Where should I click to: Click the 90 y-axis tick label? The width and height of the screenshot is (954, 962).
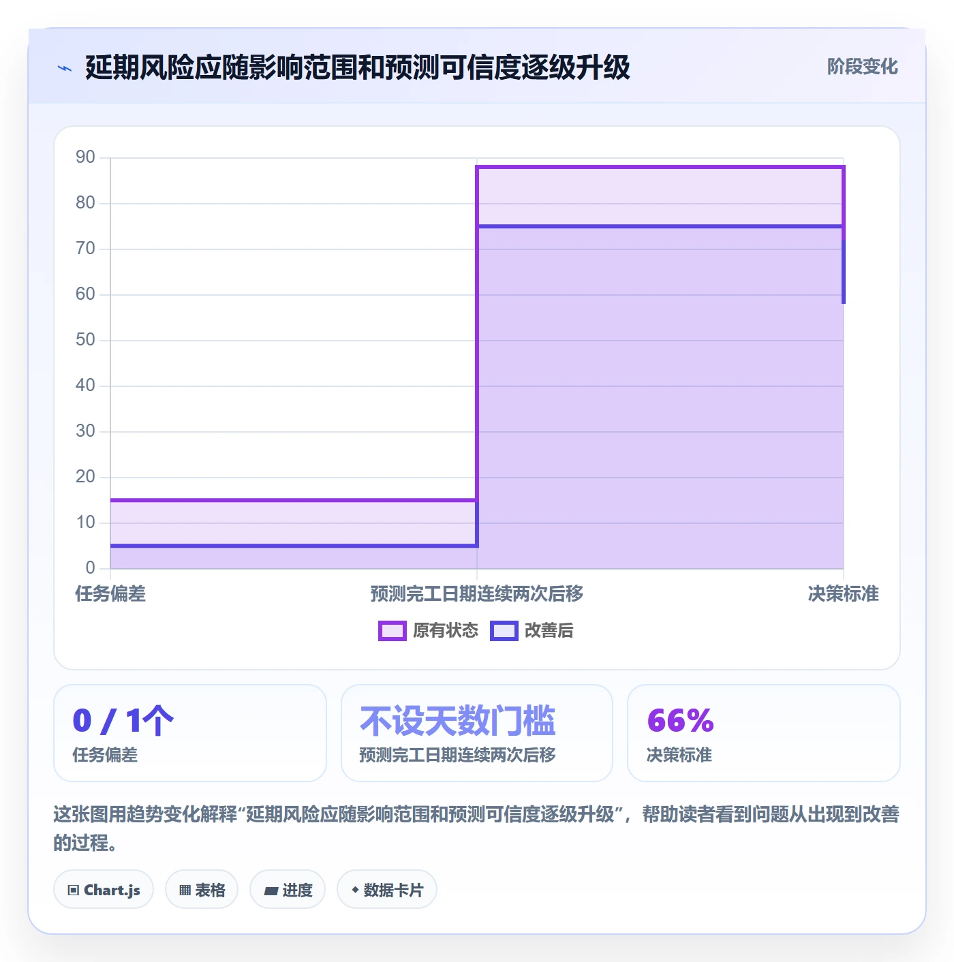[x=86, y=157]
